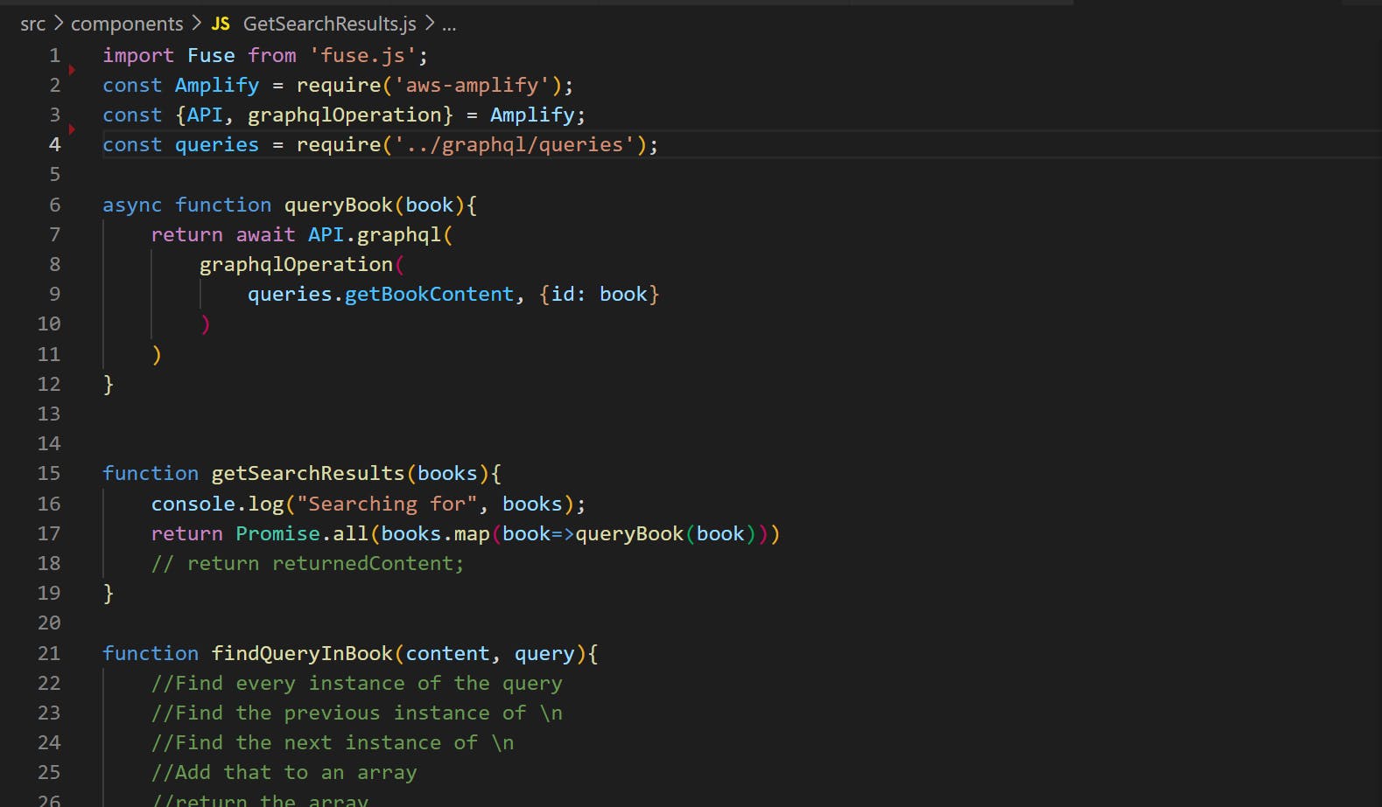Image resolution: width=1382 pixels, height=807 pixels.
Task: Click the 'content' parameter on line 21
Action: coord(447,653)
